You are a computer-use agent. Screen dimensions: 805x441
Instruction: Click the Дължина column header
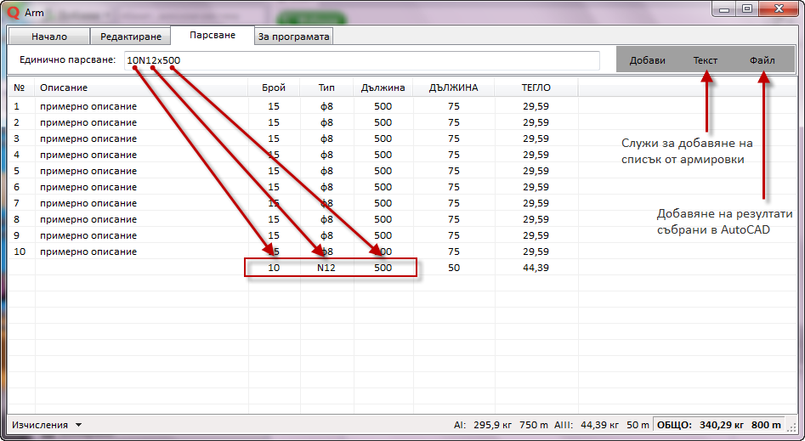(x=383, y=88)
